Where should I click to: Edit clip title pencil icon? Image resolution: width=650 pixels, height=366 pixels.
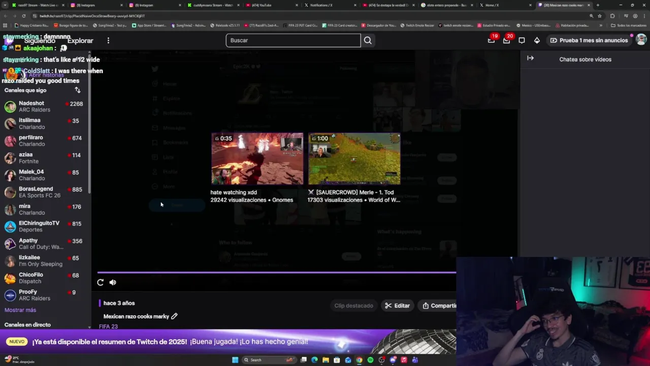click(174, 316)
